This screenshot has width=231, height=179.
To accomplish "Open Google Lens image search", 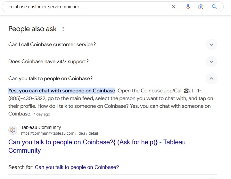I will 201,7.
